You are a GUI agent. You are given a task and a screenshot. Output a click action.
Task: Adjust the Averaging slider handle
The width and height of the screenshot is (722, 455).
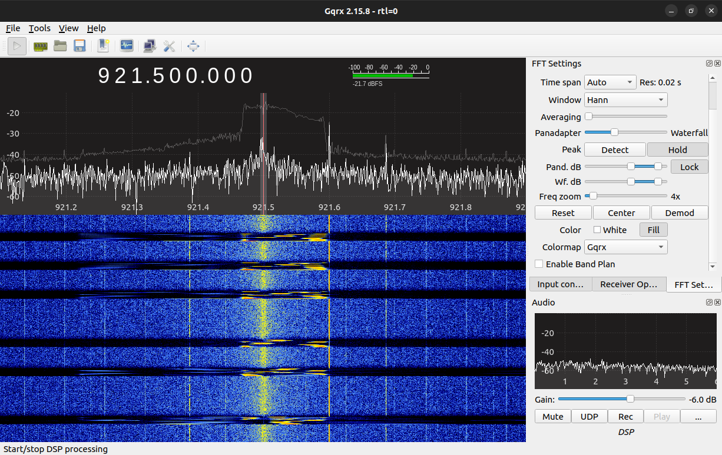[588, 117]
